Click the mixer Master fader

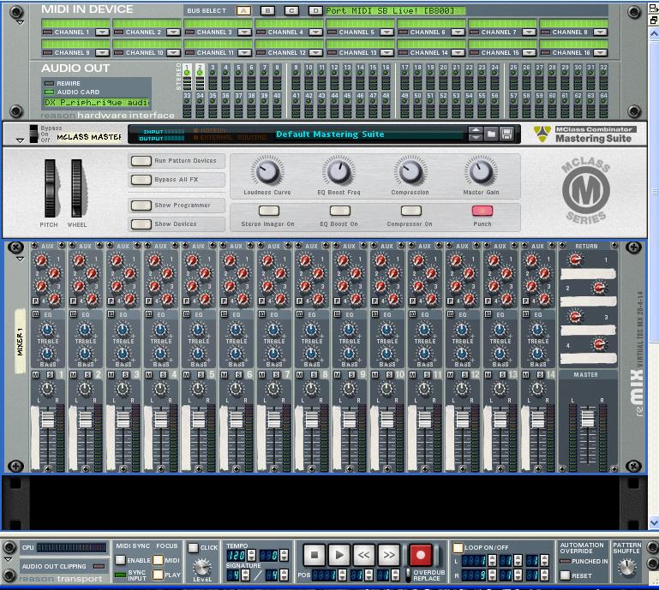(x=588, y=419)
